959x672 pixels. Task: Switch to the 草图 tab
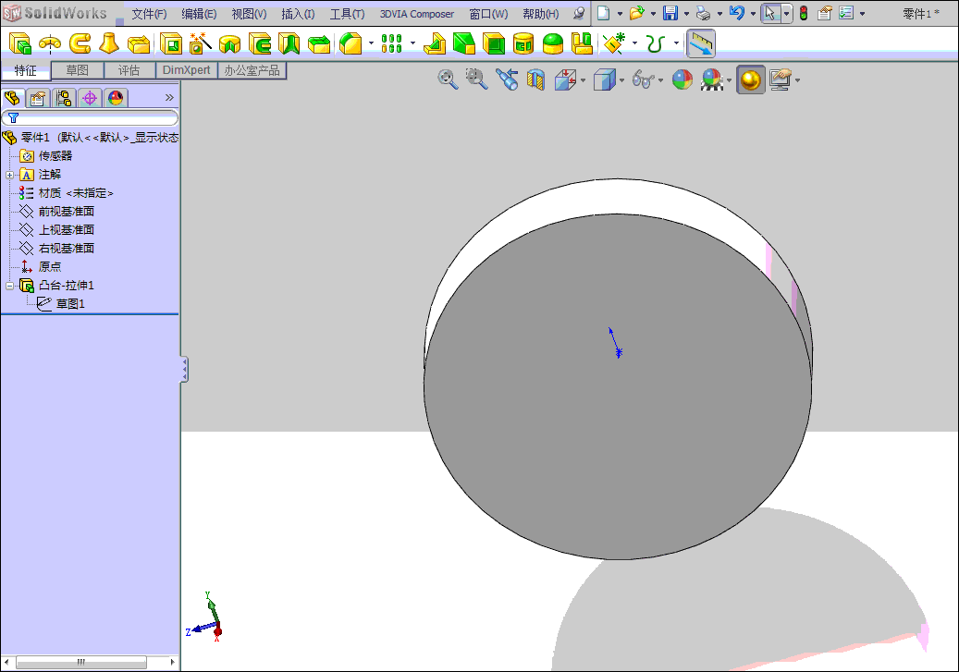[x=77, y=70]
